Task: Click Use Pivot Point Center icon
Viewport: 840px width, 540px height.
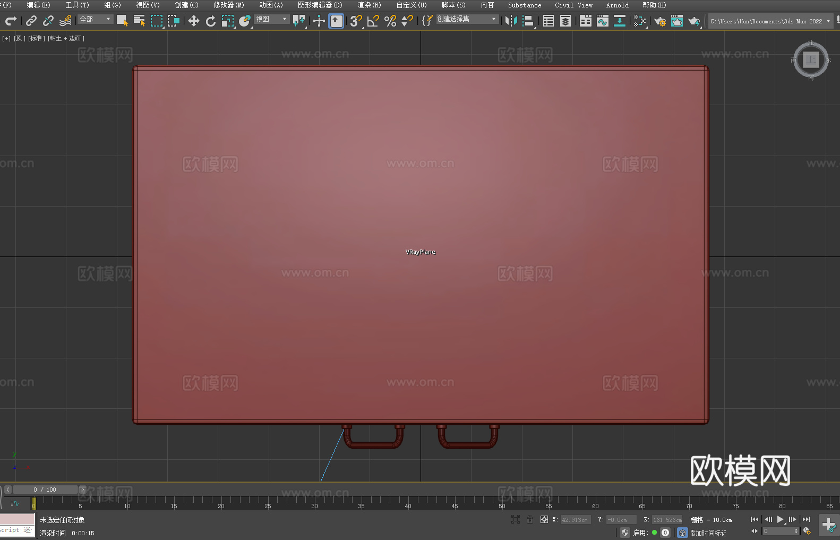Action: pos(299,21)
